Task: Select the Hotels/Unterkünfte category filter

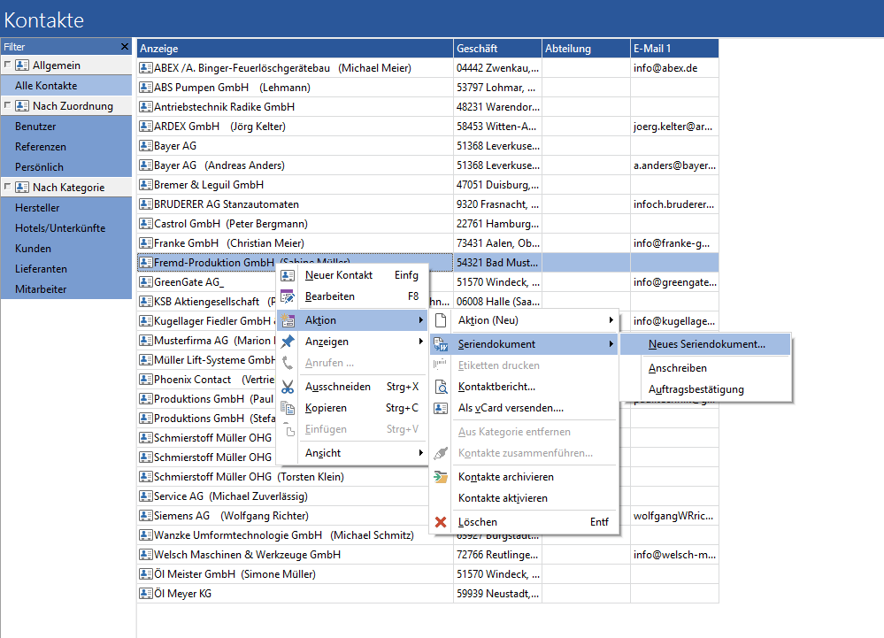Action: click(x=66, y=227)
